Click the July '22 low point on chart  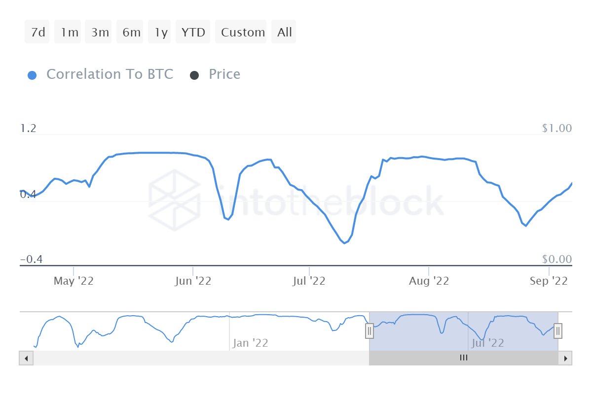click(344, 243)
